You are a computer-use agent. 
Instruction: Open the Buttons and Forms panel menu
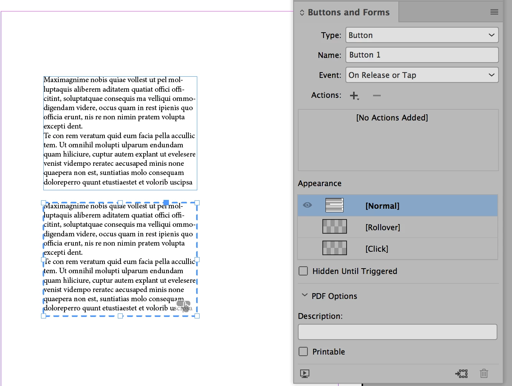[494, 12]
